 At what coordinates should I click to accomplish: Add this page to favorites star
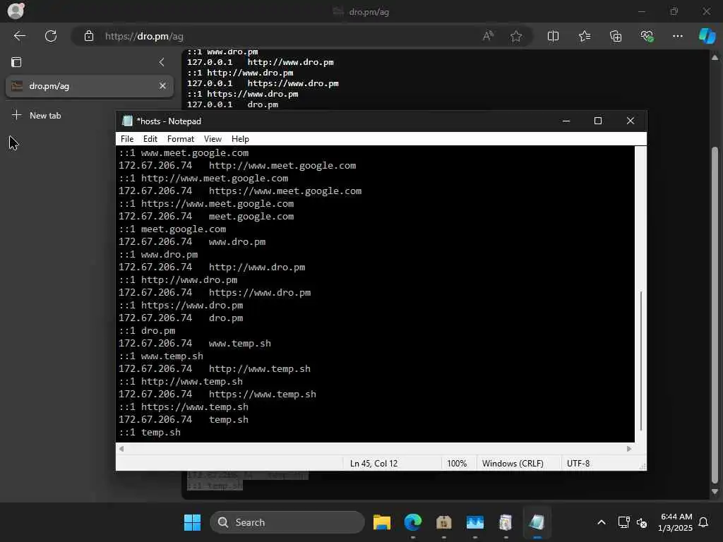[x=516, y=36]
